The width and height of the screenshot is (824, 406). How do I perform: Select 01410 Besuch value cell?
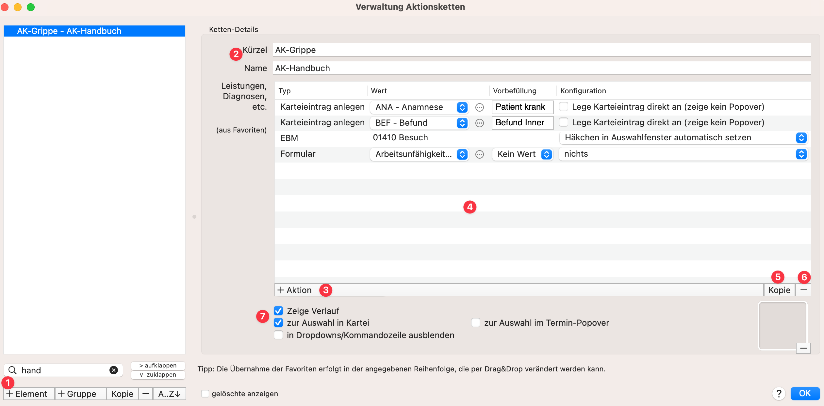pyautogui.click(x=400, y=137)
